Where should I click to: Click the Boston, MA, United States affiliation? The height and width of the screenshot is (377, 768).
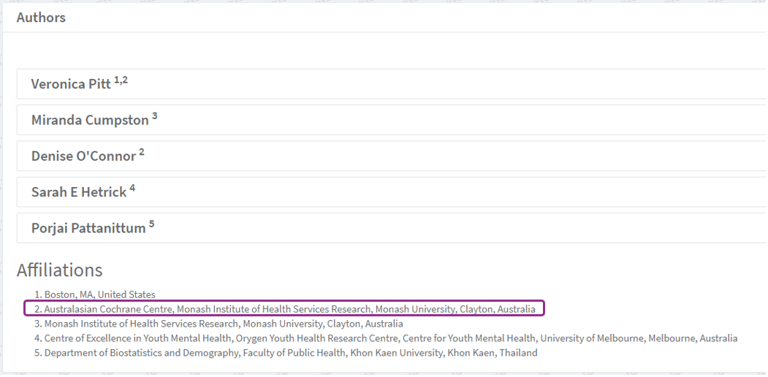coord(99,294)
